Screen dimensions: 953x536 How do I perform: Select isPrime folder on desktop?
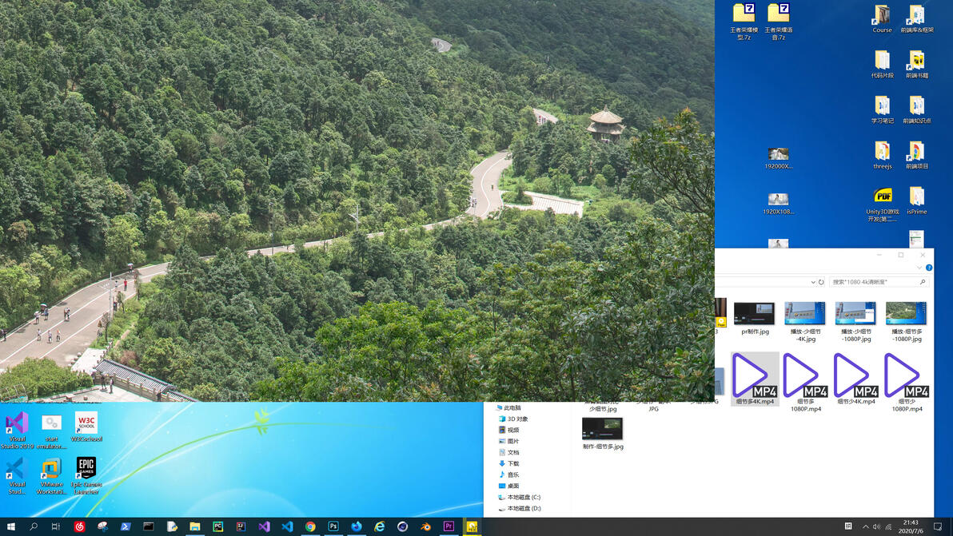916,201
